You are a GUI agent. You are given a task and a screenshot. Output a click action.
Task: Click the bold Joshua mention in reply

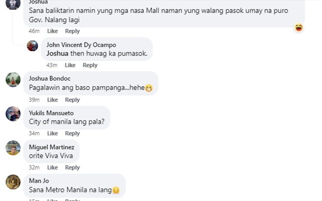coord(57,54)
